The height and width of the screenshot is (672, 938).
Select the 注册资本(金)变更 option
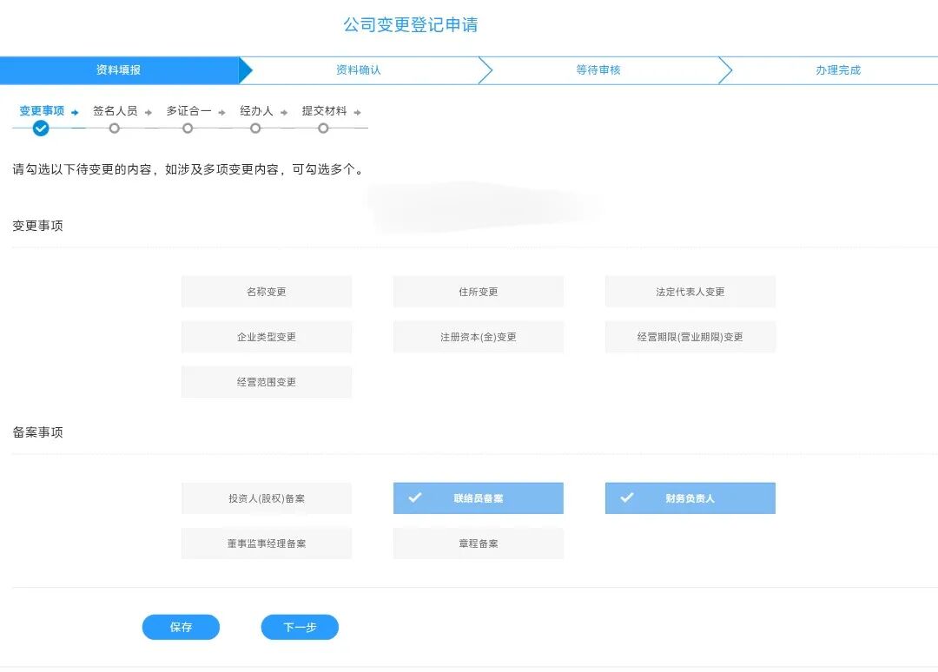tap(478, 337)
